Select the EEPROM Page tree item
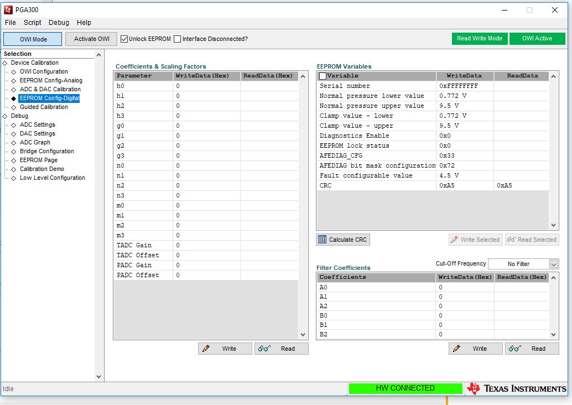The width and height of the screenshot is (572, 405). coord(39,160)
